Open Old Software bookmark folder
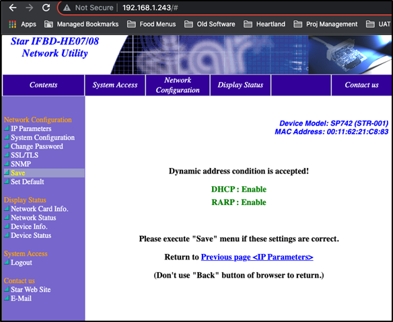Screen dimensions: 393x322 [x=209, y=24]
